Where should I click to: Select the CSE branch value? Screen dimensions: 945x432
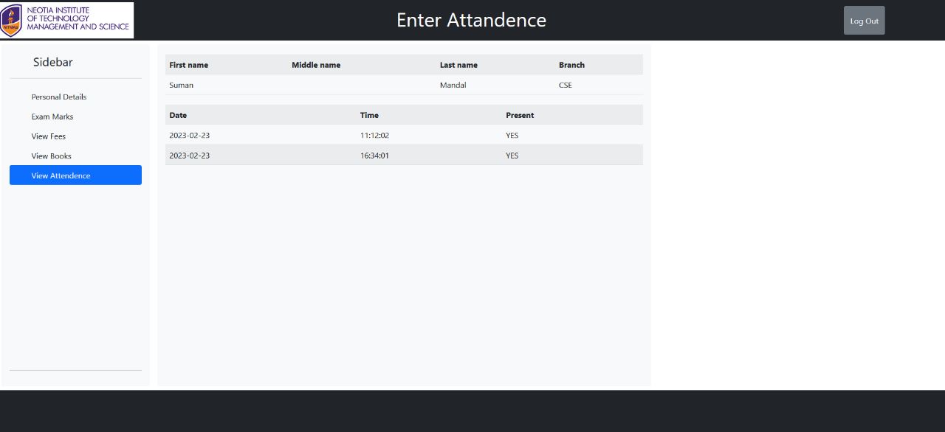pyautogui.click(x=565, y=85)
